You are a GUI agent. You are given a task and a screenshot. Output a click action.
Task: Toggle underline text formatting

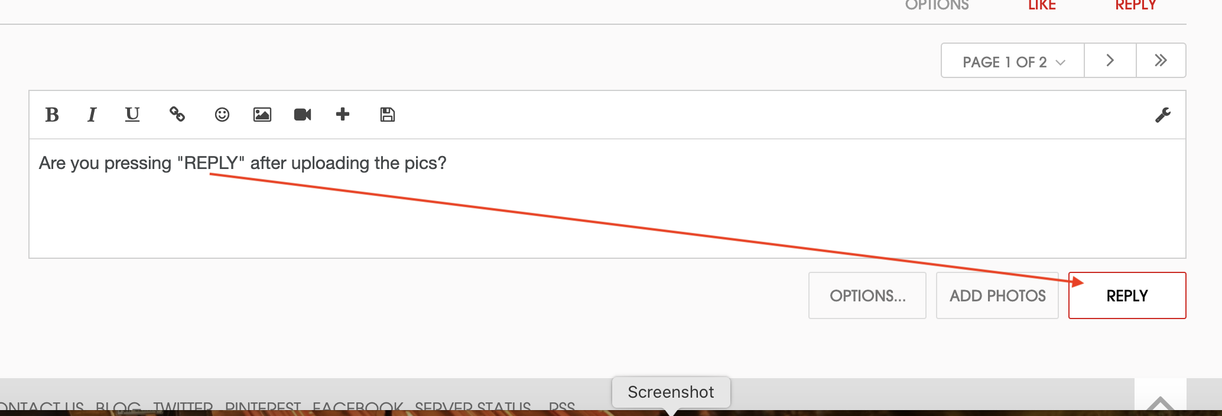[x=132, y=115]
